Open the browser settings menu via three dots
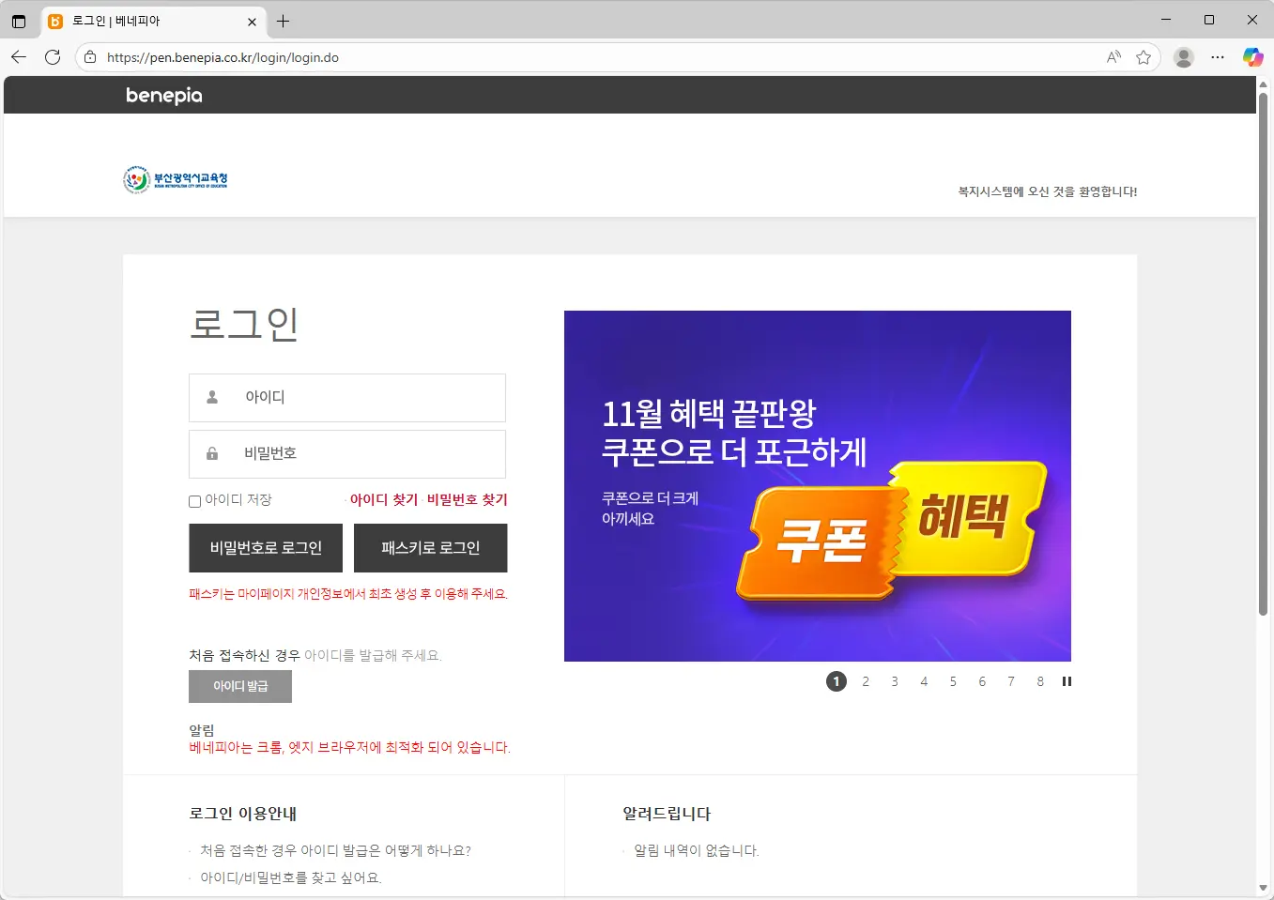This screenshot has width=1274, height=900. 1219,56
